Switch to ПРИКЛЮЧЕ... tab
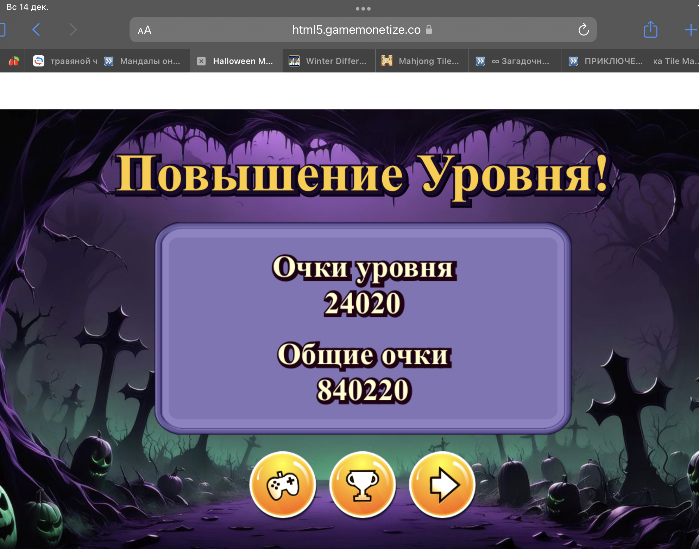 [607, 61]
